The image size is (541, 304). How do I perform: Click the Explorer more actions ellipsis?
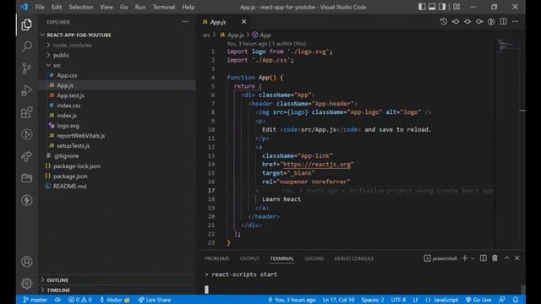185,22
